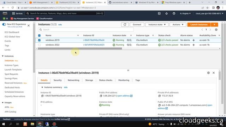Open the cloud_user account menu

tap(209, 13)
